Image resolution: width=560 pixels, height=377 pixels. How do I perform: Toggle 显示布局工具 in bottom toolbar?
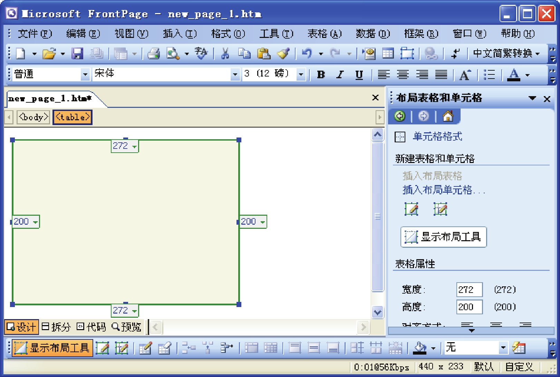pos(52,348)
